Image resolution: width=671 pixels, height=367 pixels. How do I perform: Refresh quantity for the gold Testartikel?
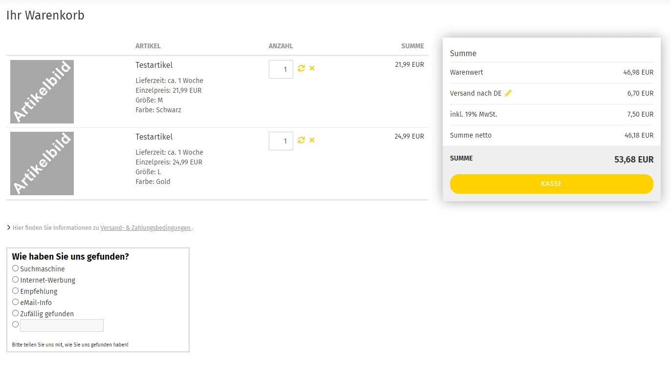point(301,140)
